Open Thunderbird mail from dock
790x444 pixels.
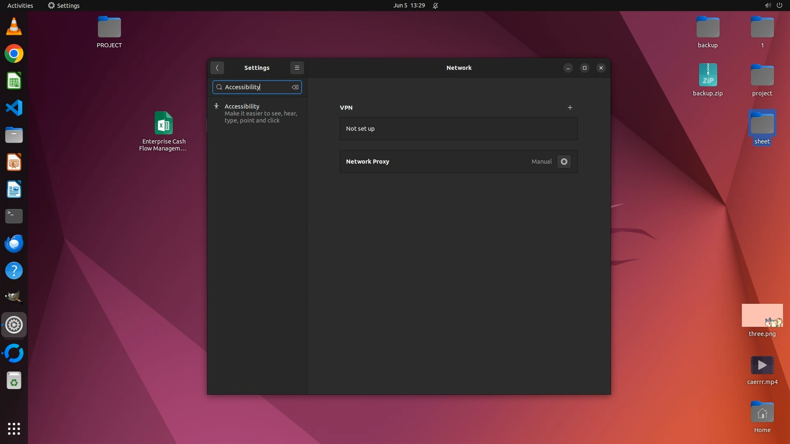tap(14, 243)
